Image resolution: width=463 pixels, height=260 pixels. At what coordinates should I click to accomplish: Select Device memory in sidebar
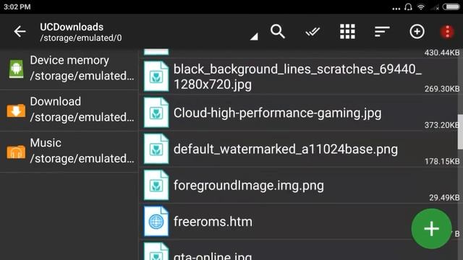(x=69, y=69)
